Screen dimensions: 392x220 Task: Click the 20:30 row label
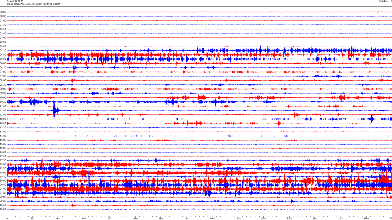coord(3,185)
